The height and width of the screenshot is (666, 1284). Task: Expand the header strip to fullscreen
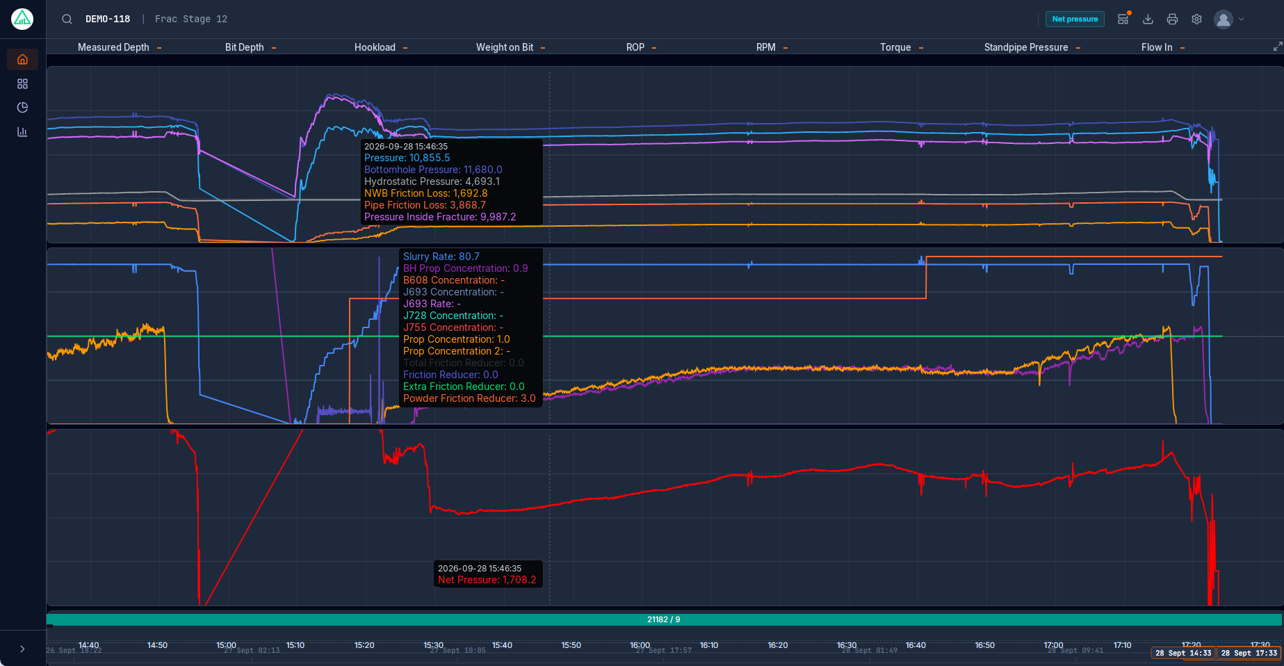point(1277,47)
